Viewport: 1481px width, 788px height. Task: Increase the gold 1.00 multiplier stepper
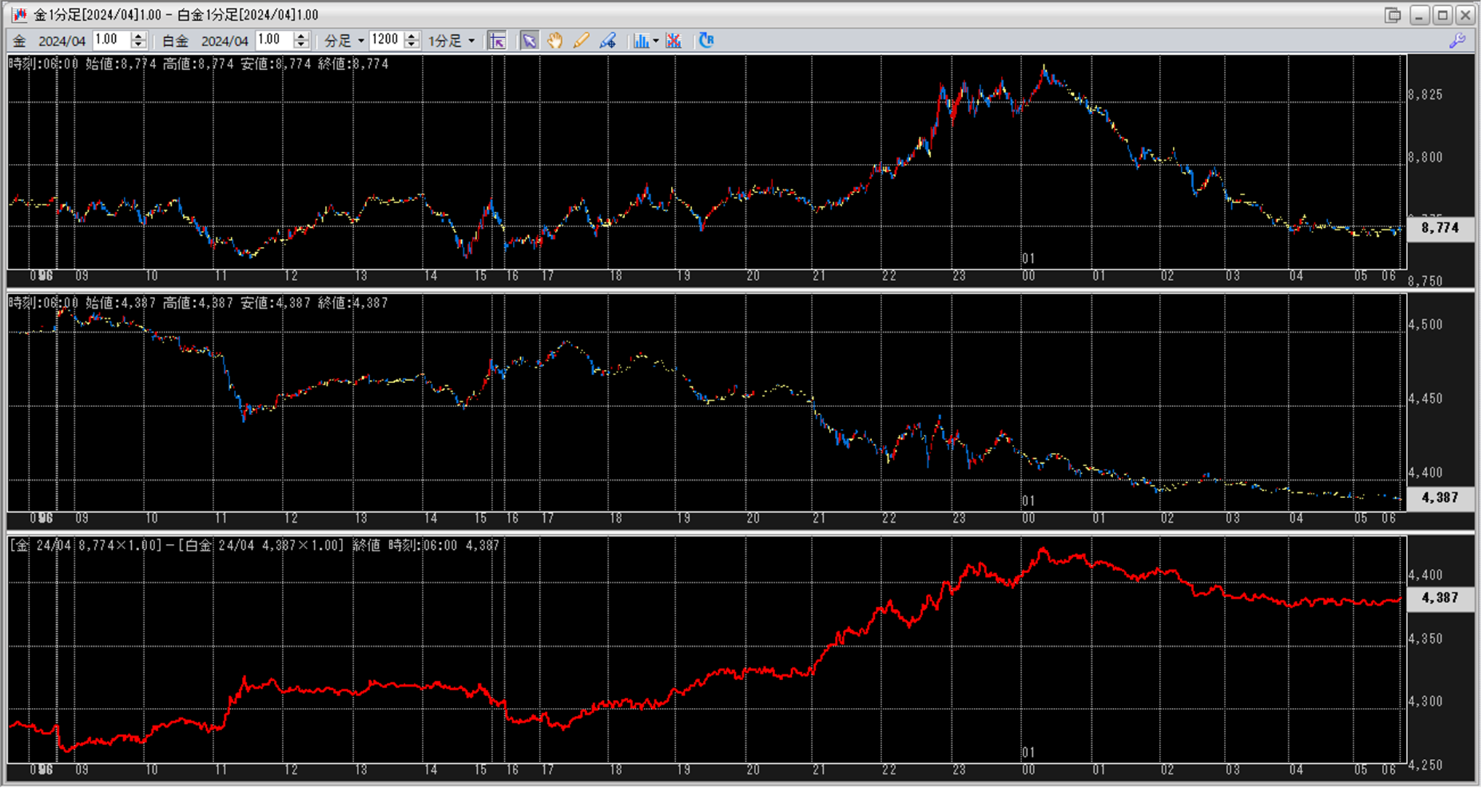138,36
